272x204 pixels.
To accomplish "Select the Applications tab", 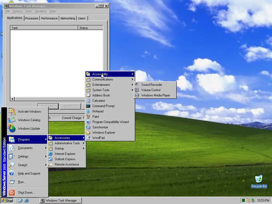I will tap(15, 18).
